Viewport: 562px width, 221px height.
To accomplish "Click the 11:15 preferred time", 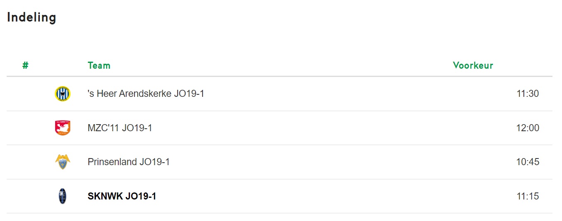I will (528, 196).
